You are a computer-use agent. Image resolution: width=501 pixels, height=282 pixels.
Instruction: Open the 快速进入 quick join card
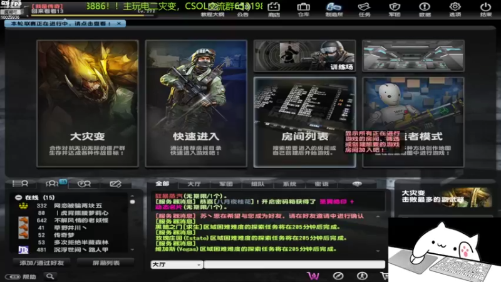click(x=196, y=103)
